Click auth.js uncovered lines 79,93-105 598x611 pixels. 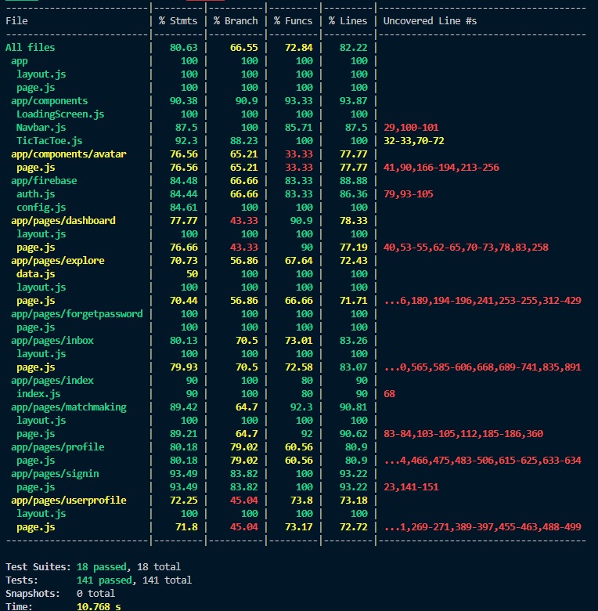pos(408,194)
